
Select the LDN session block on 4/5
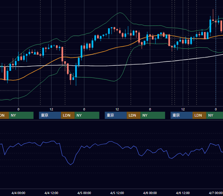pos(133,115)
